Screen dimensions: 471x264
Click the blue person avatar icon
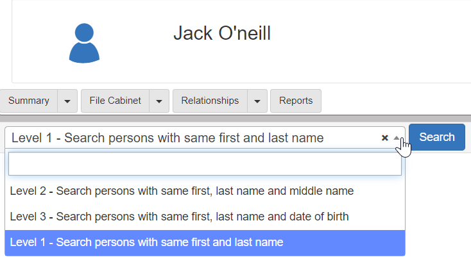[x=85, y=43]
